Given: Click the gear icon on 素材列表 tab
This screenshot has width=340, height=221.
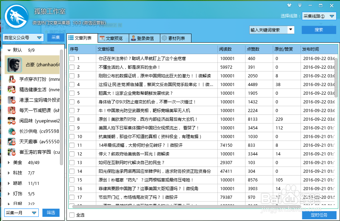Looking at the screenshot, I should pyautogui.click(x=164, y=38).
